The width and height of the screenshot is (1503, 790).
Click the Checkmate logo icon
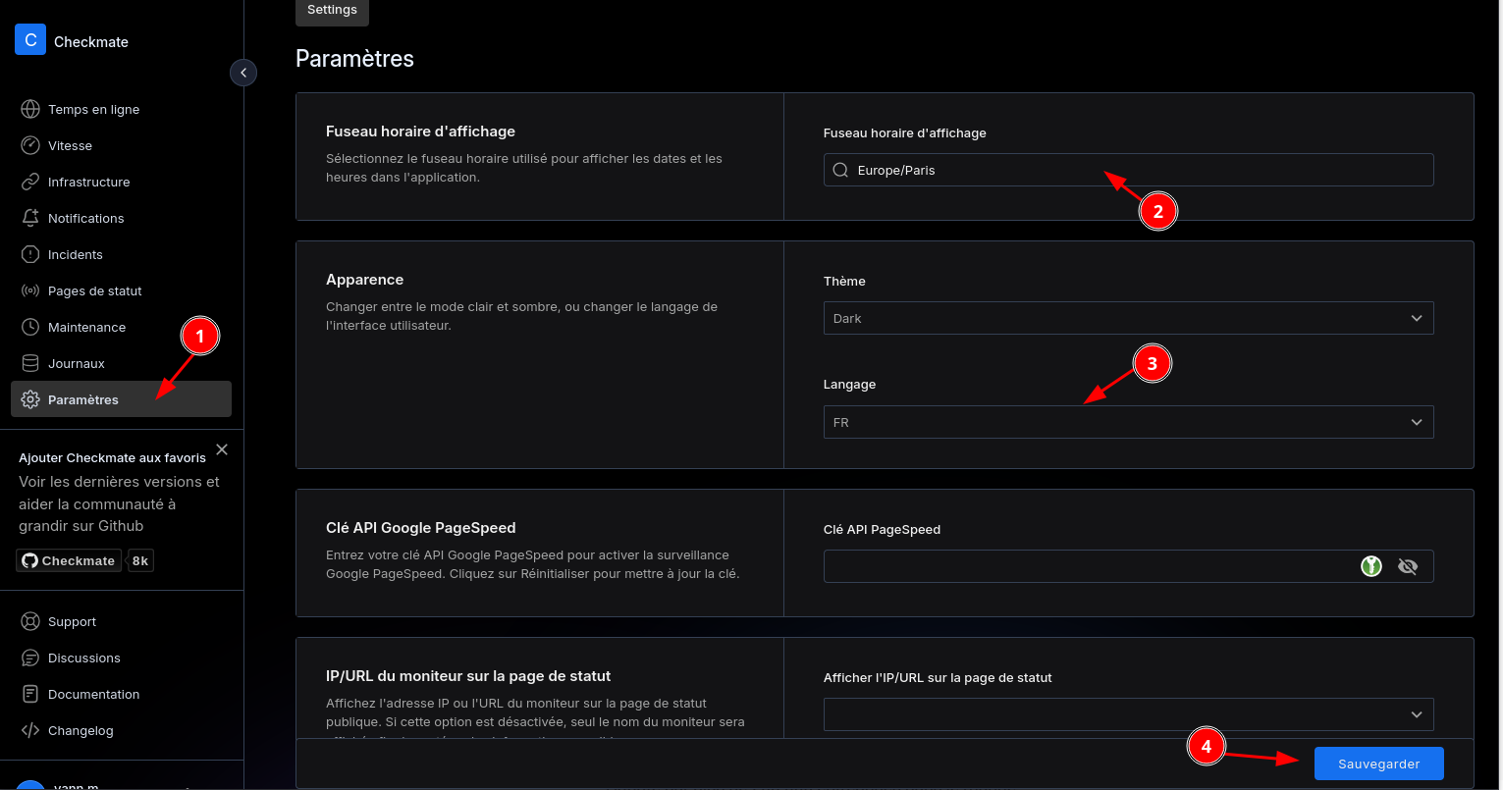click(30, 40)
